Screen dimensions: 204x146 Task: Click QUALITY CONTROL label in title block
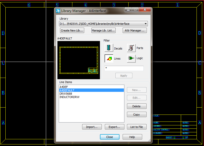coord(161,130)
